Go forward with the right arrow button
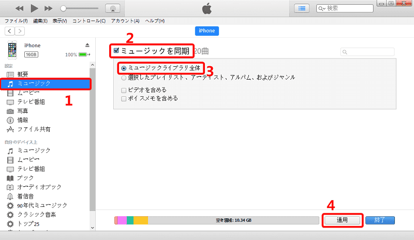414x240 pixels. 20,31
